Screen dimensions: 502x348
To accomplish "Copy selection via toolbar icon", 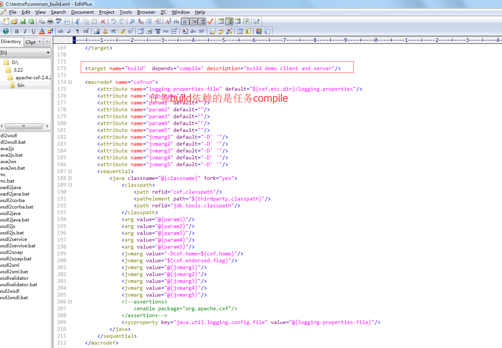I will (86, 21).
